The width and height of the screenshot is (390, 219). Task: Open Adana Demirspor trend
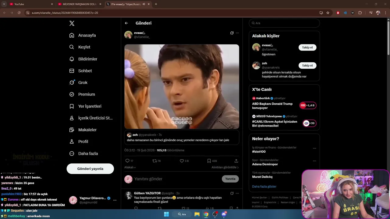[265, 164]
